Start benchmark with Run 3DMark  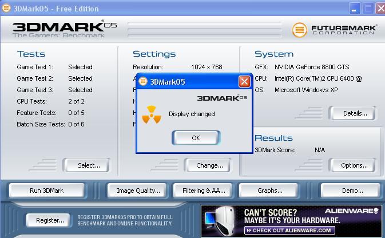47,191
